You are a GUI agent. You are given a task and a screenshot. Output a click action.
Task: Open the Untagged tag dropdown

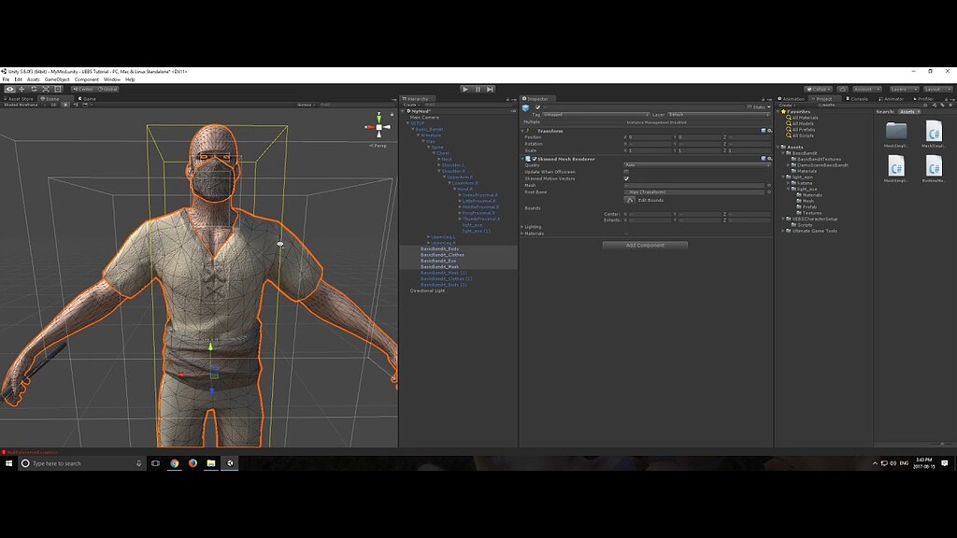click(x=595, y=115)
